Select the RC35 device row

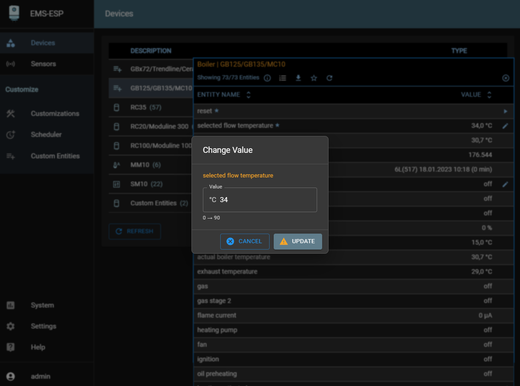point(145,108)
